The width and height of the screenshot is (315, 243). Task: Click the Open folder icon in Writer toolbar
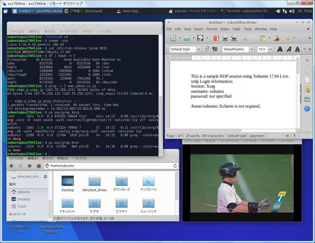tap(187, 38)
